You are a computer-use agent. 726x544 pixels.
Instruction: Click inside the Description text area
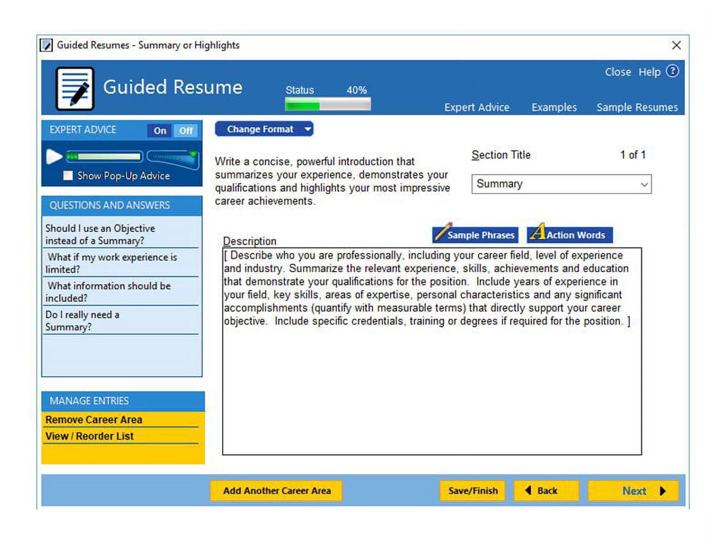(x=432, y=351)
